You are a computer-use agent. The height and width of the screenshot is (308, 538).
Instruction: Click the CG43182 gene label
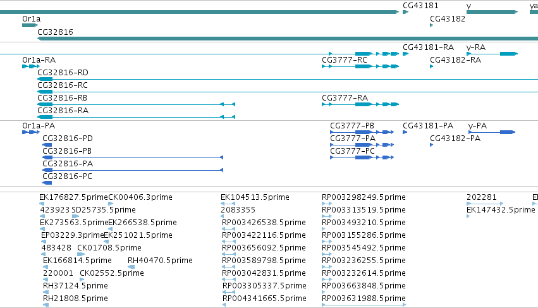(x=448, y=19)
